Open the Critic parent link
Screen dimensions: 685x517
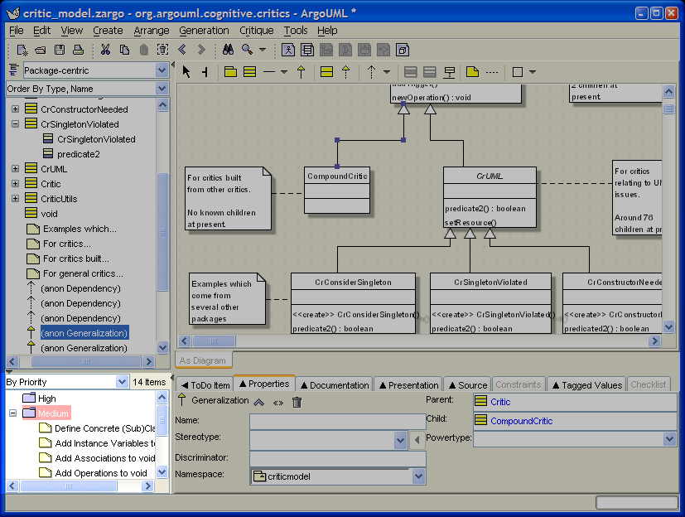tap(500, 402)
